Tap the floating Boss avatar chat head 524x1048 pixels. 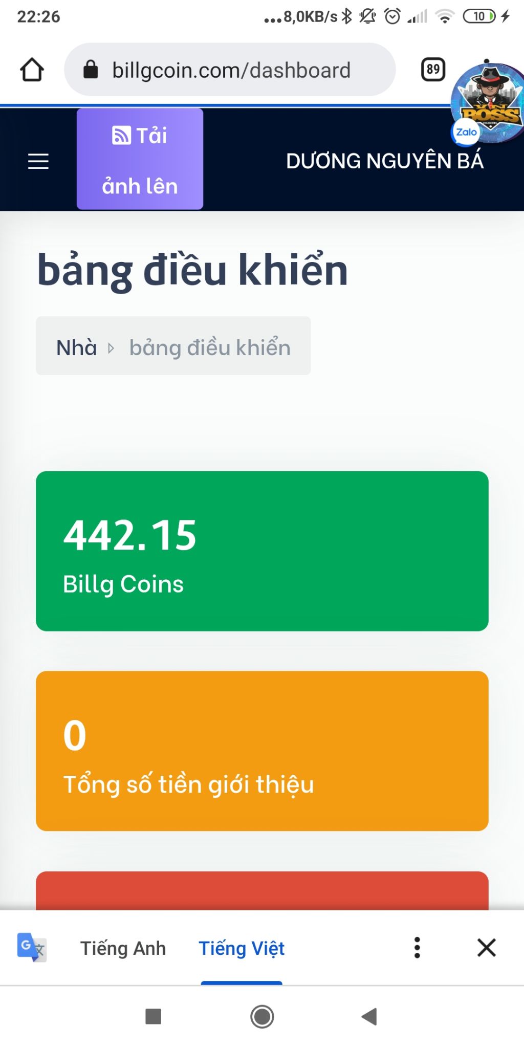point(489,102)
